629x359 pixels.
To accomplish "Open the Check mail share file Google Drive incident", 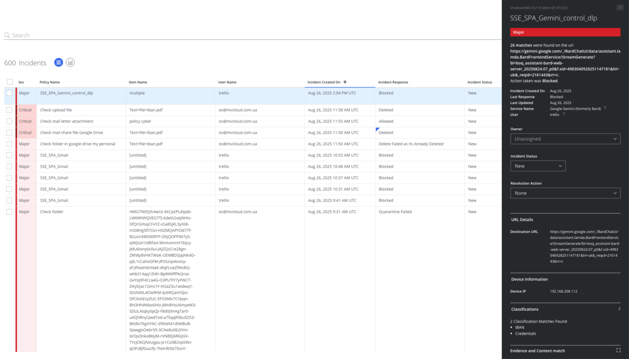I will (71, 133).
